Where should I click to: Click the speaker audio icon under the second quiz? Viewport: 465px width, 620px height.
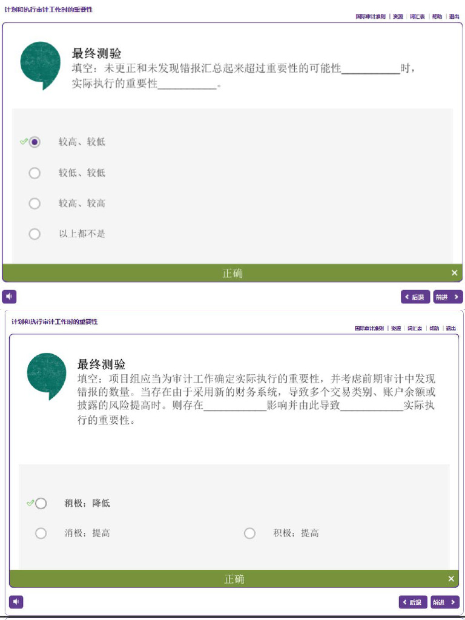coord(16,602)
